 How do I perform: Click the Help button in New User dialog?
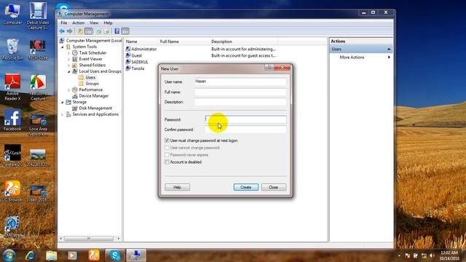tap(177, 187)
